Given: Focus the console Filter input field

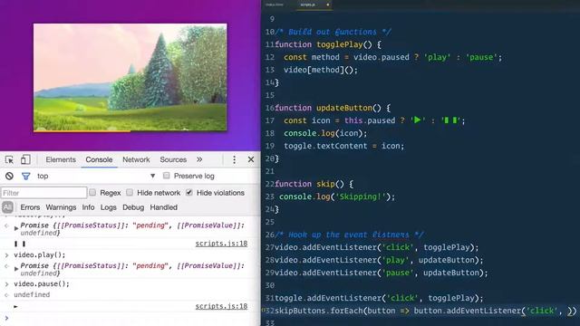Looking at the screenshot, I should [x=43, y=193].
